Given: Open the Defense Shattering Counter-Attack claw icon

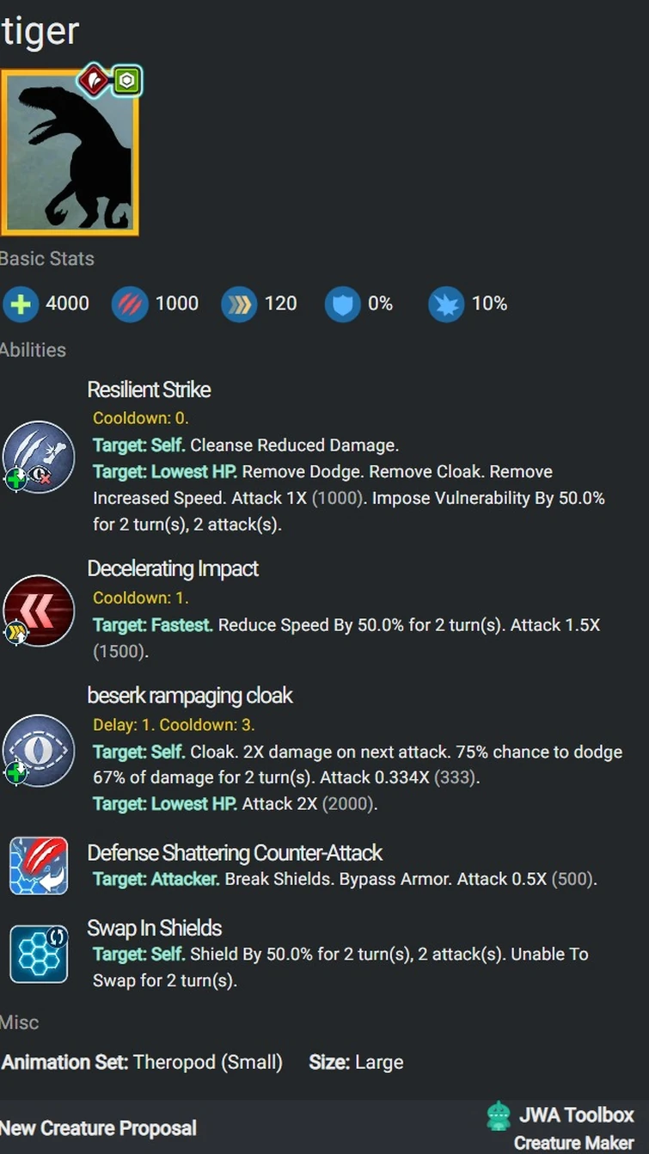Looking at the screenshot, I should click(x=38, y=864).
